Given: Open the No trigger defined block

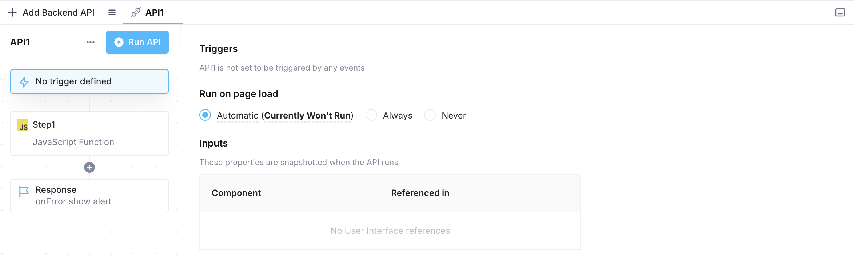Looking at the screenshot, I should 89,81.
